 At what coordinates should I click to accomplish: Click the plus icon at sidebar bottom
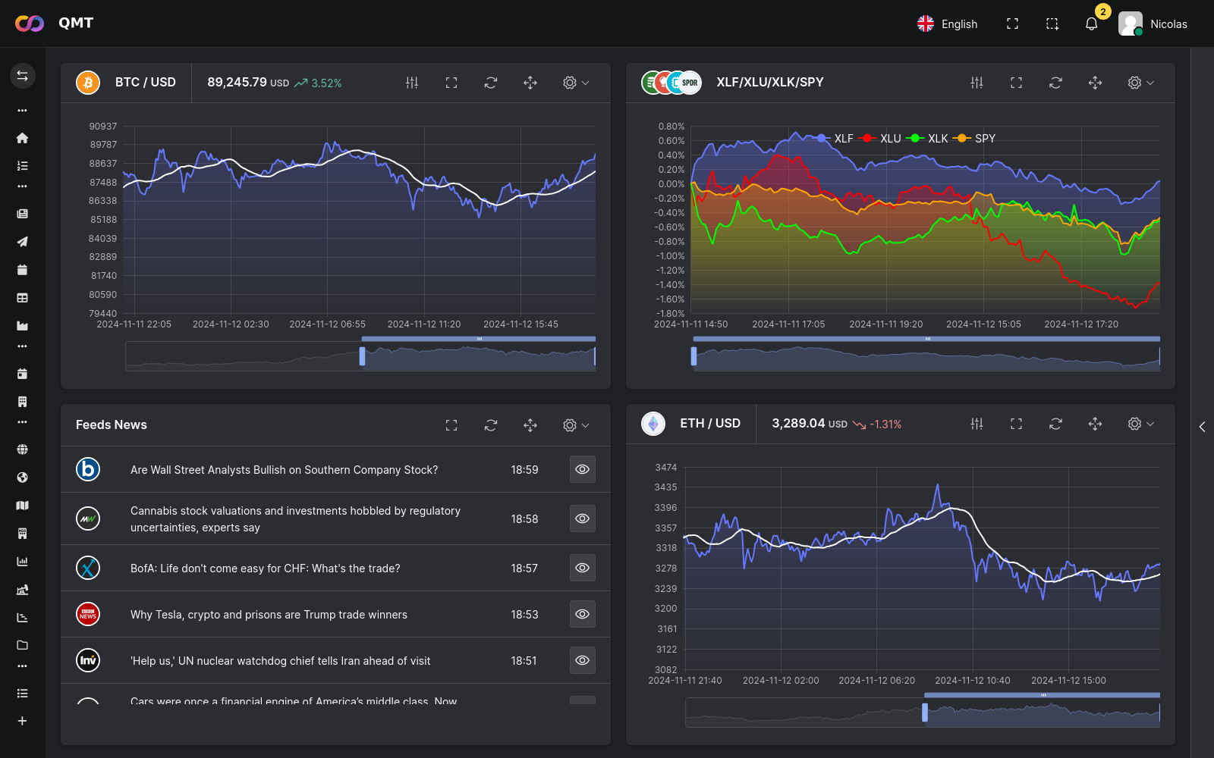(x=22, y=721)
